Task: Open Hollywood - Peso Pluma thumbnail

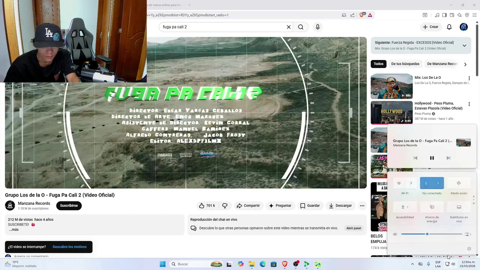Action: (x=391, y=112)
